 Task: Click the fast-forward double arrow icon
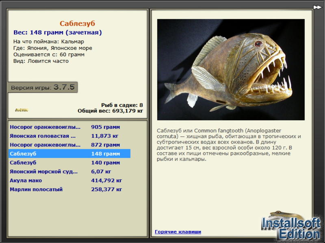(317, 7)
